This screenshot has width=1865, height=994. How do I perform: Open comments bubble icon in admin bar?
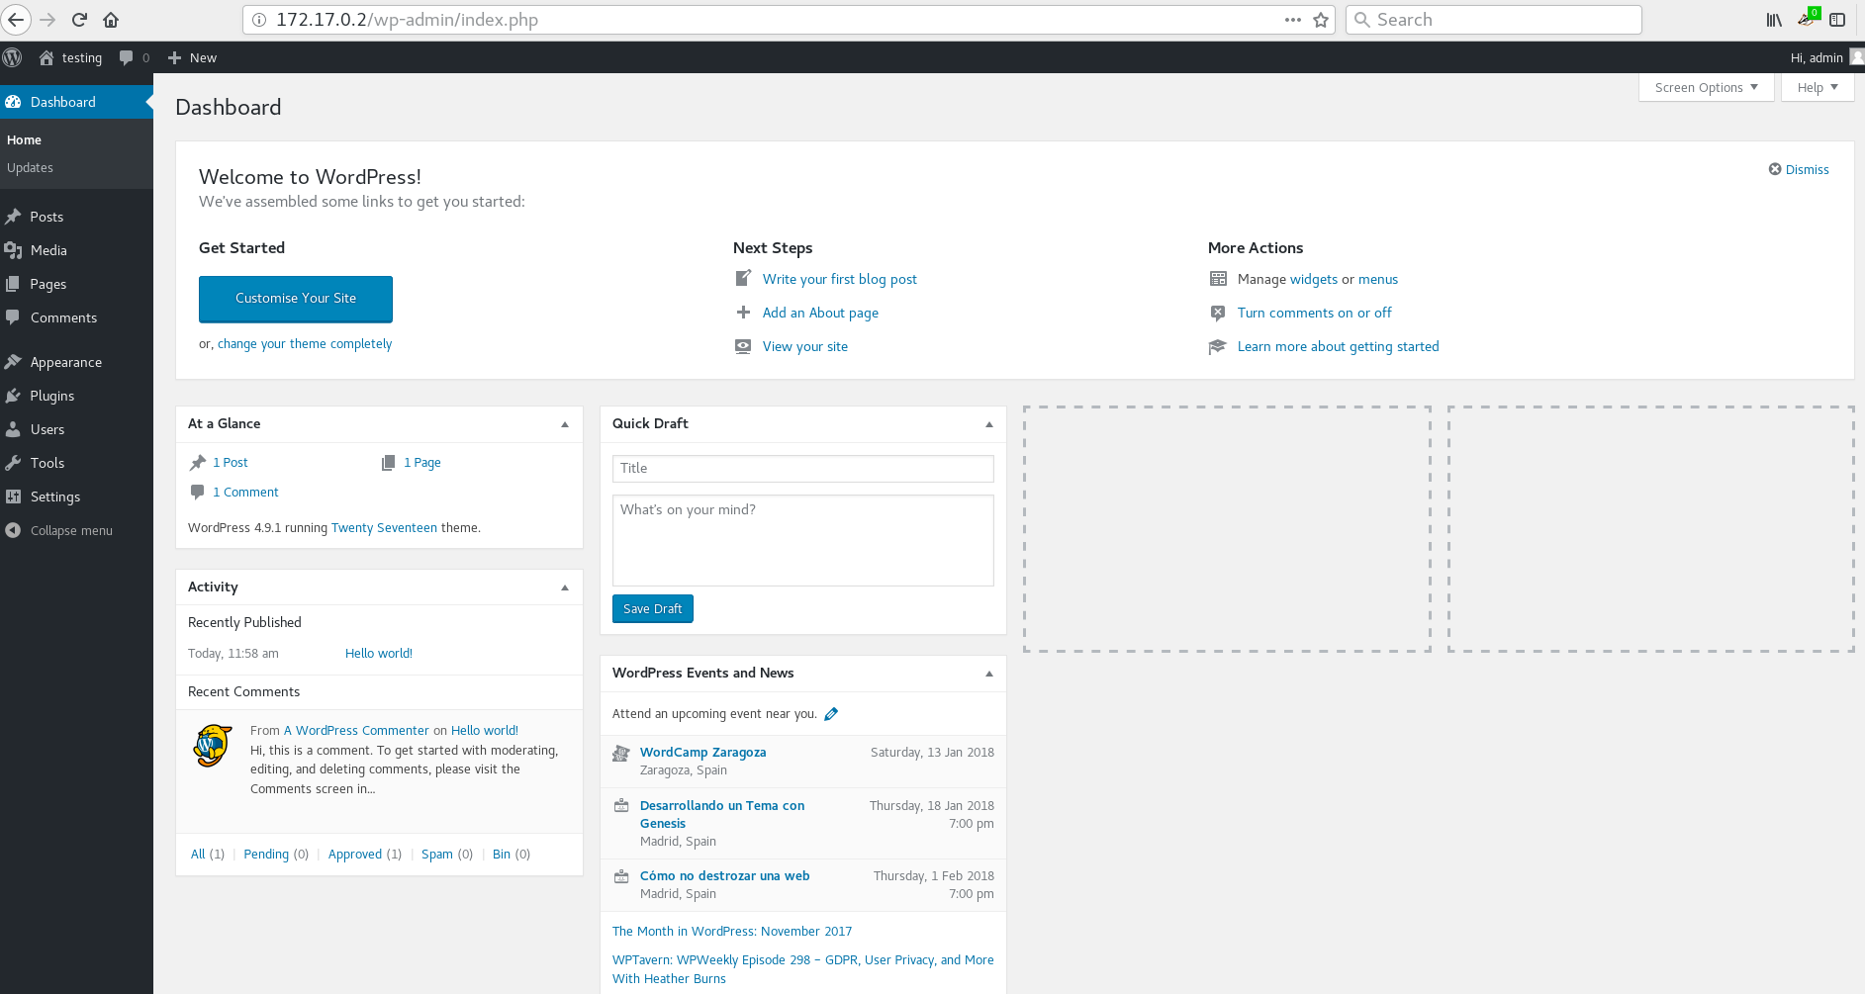(x=127, y=57)
